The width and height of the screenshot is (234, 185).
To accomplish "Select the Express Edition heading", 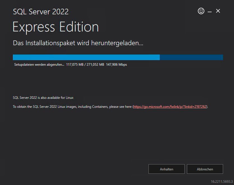I will point(55,27).
